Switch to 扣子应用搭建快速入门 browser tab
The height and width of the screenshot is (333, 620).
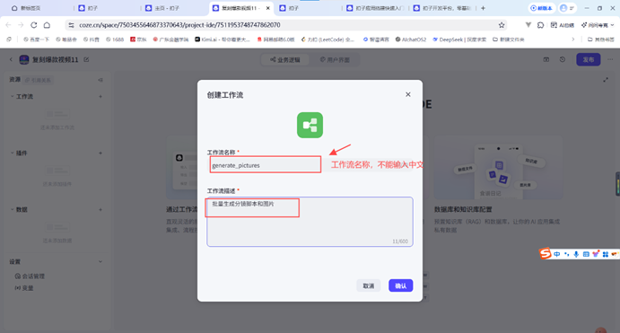point(375,8)
